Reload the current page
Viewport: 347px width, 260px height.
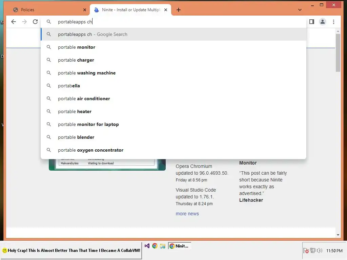[35, 22]
